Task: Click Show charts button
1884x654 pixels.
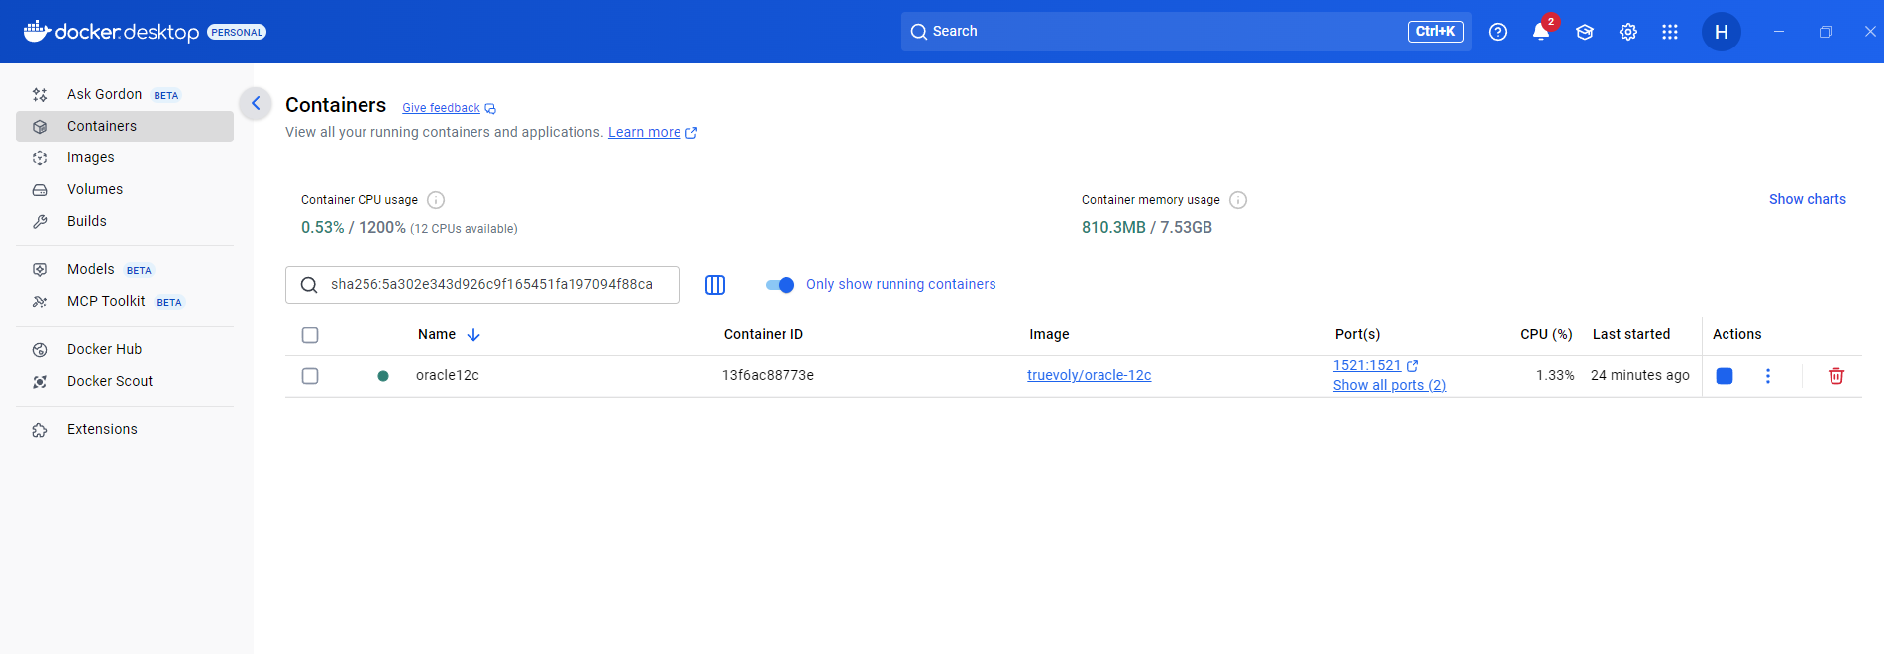Action: 1808,199
